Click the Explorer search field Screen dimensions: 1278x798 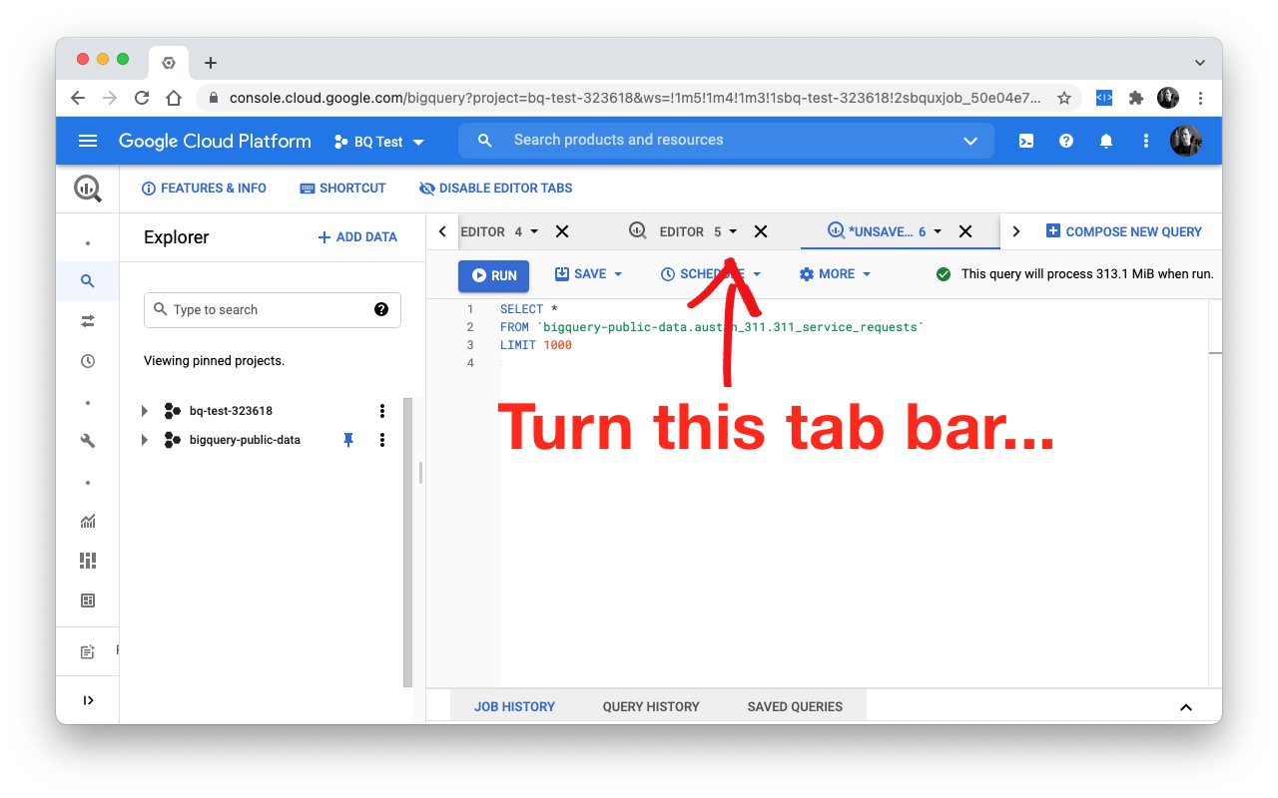273,310
